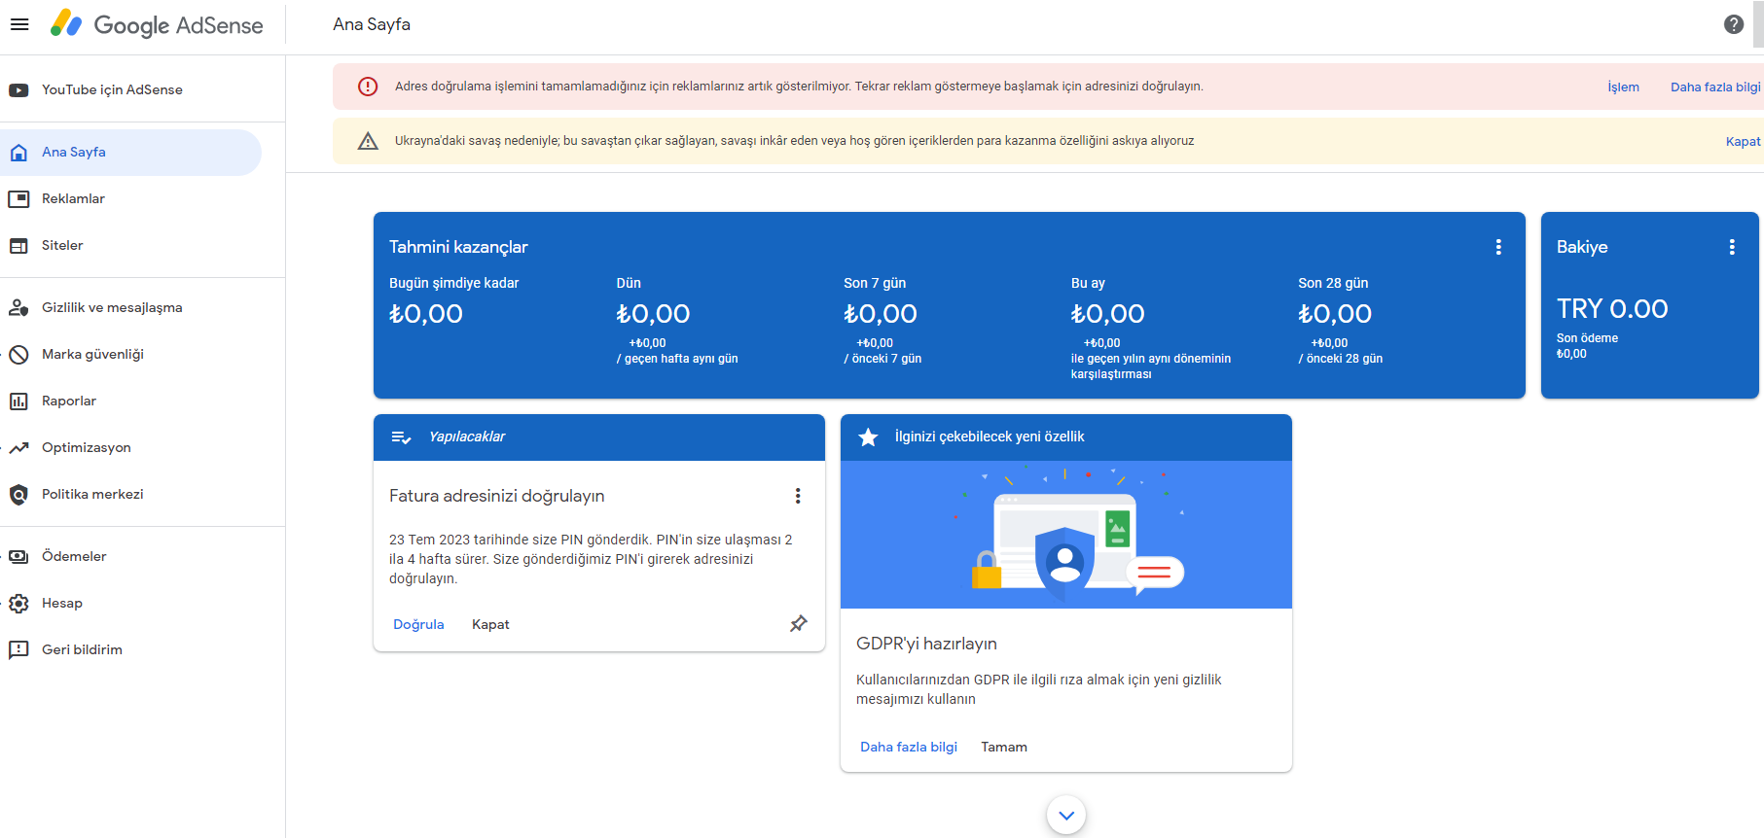Click the Siteler sites icon

(18, 246)
